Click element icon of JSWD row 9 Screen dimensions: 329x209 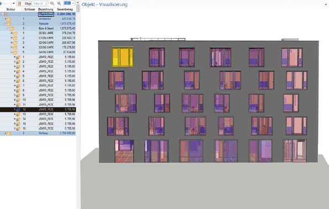point(18,95)
